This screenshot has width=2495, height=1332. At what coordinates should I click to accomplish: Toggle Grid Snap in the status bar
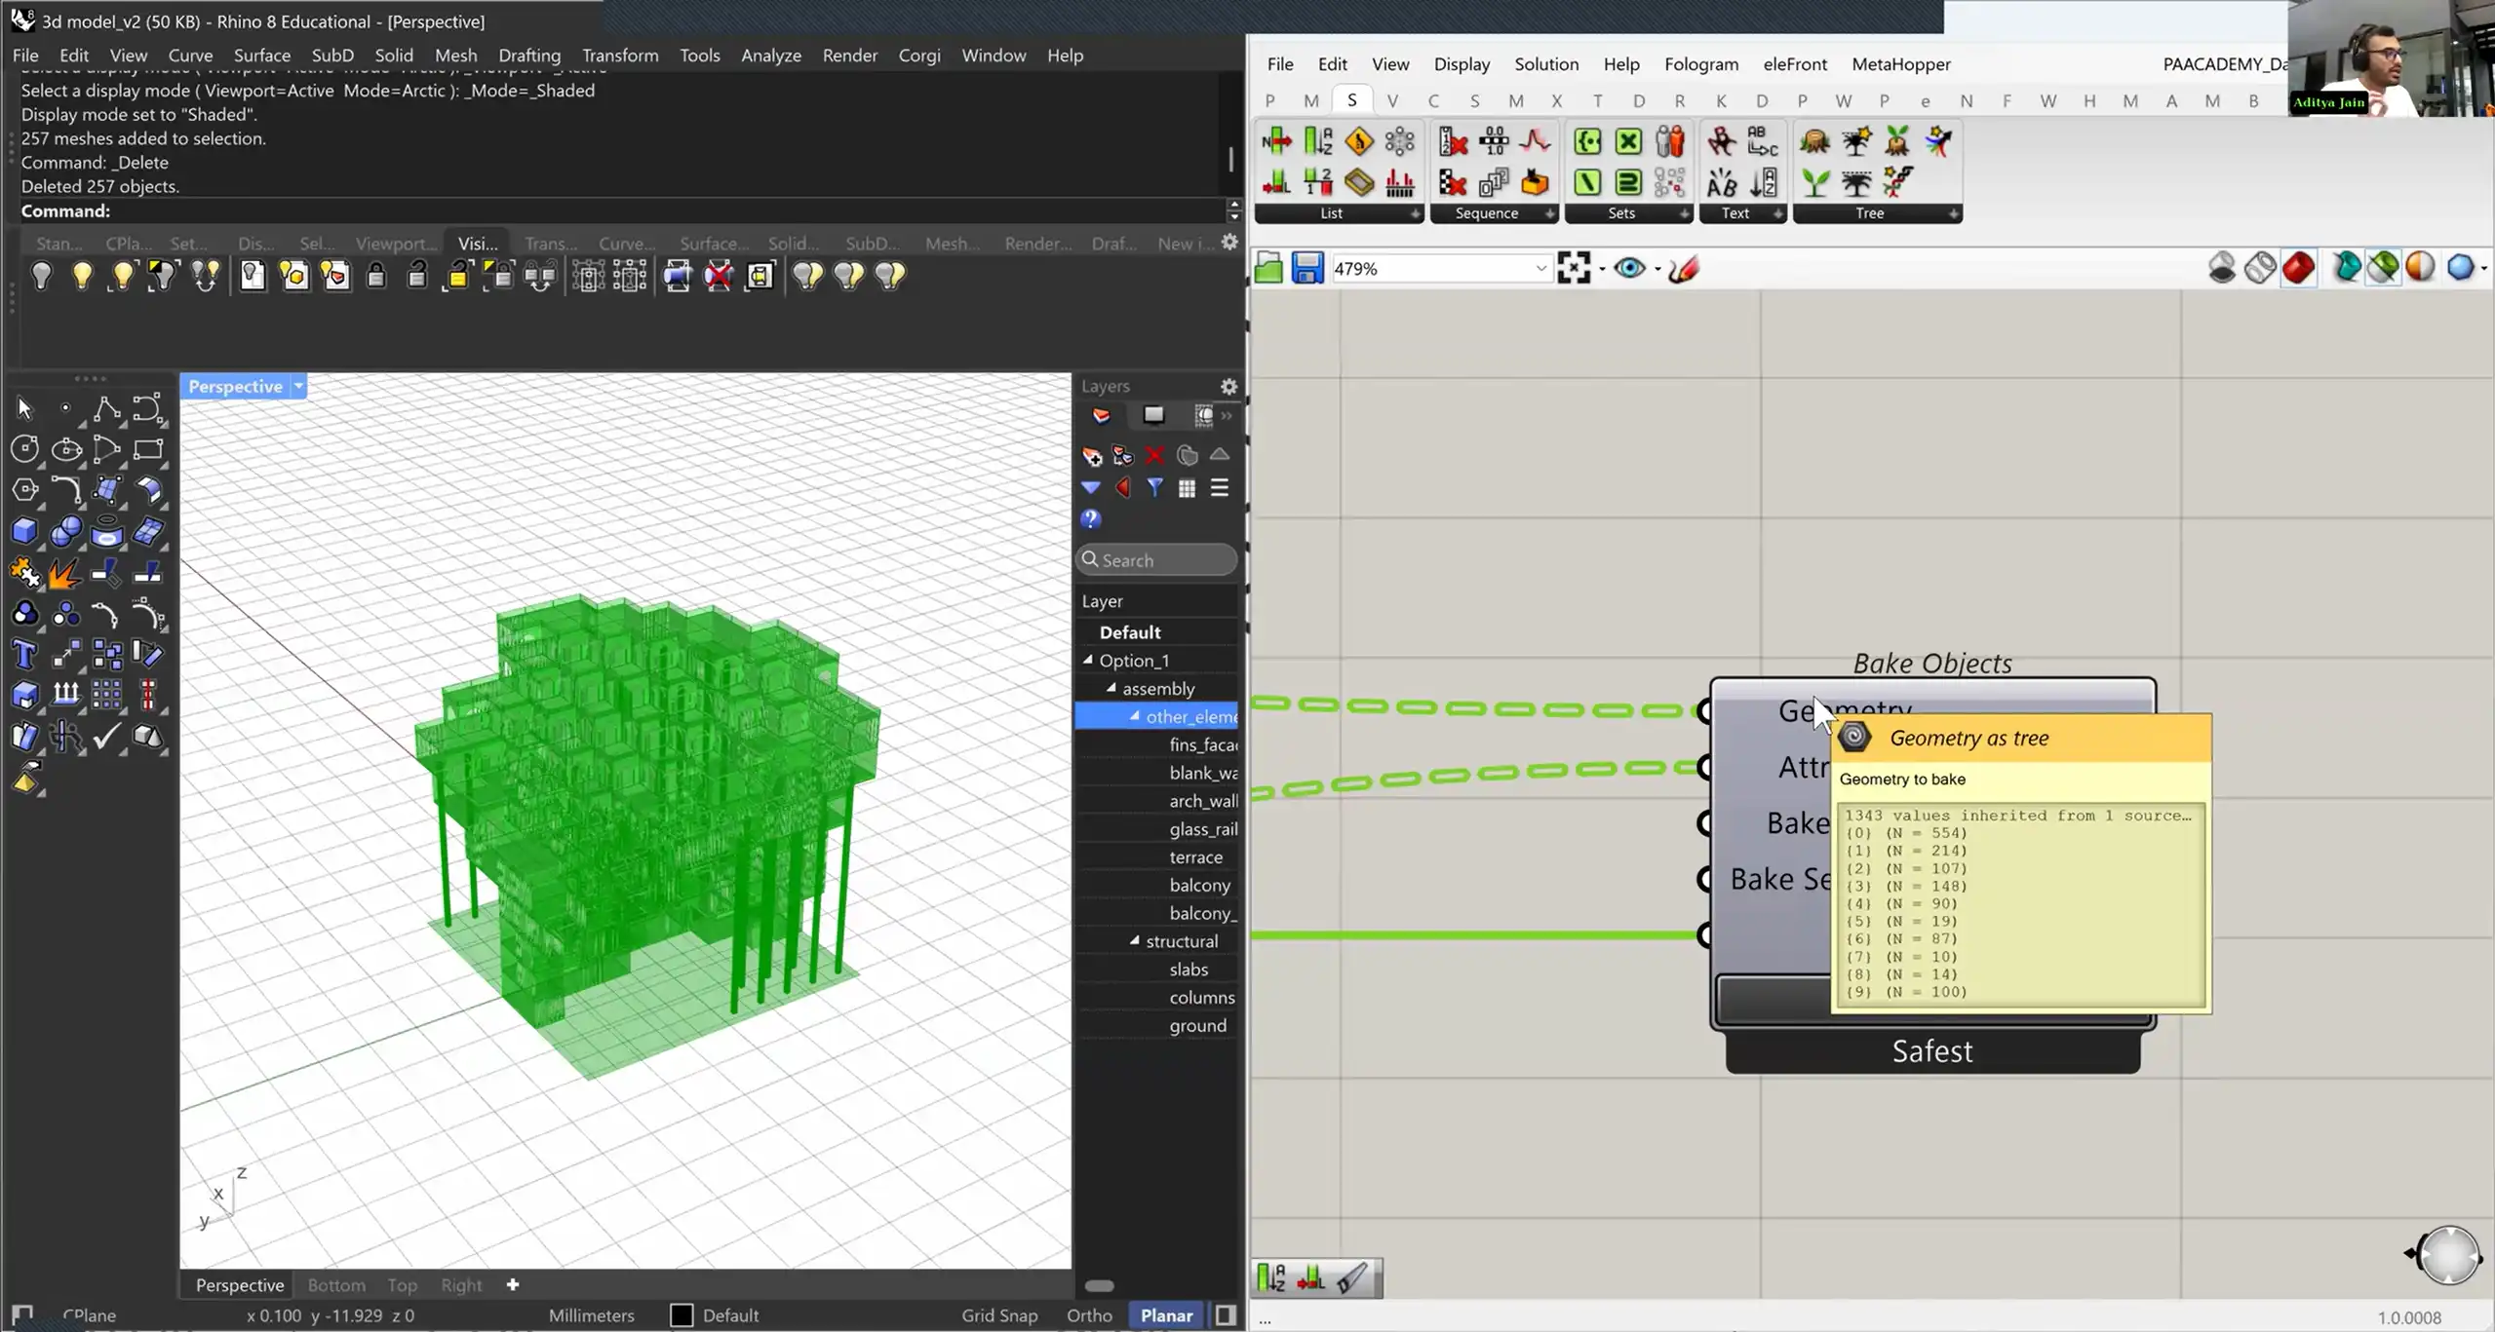pyautogui.click(x=998, y=1314)
